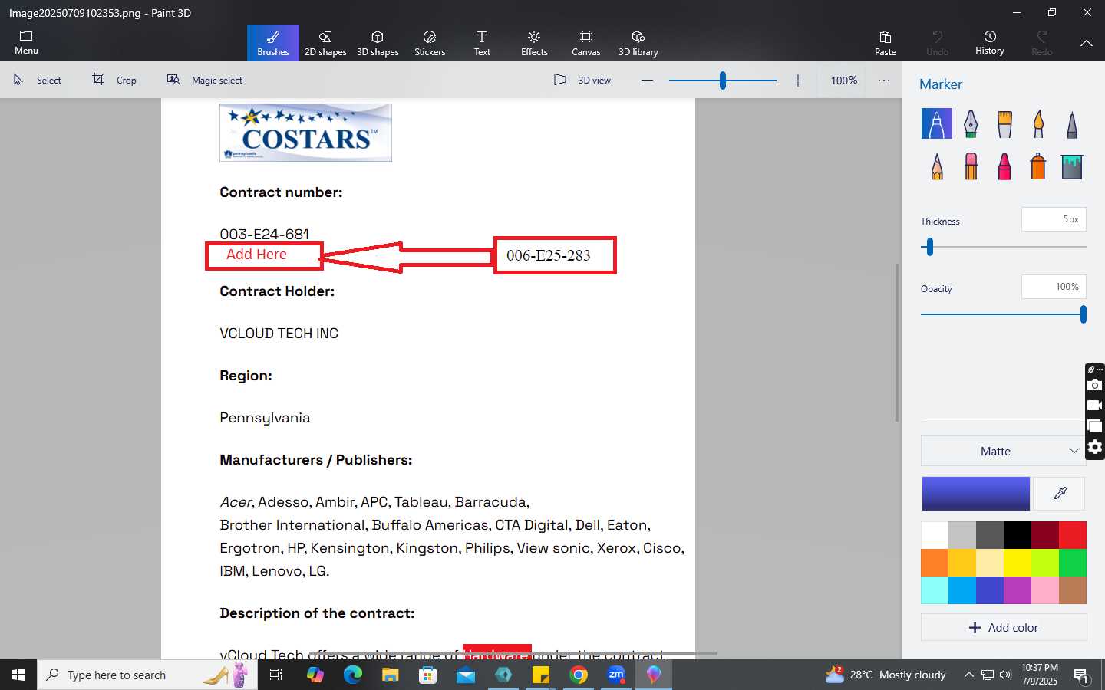The width and height of the screenshot is (1105, 690).
Task: Select the Oil brush
Action: coord(1004,123)
